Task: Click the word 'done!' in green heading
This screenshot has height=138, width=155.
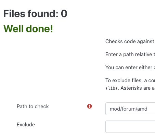Action: pos(39,28)
